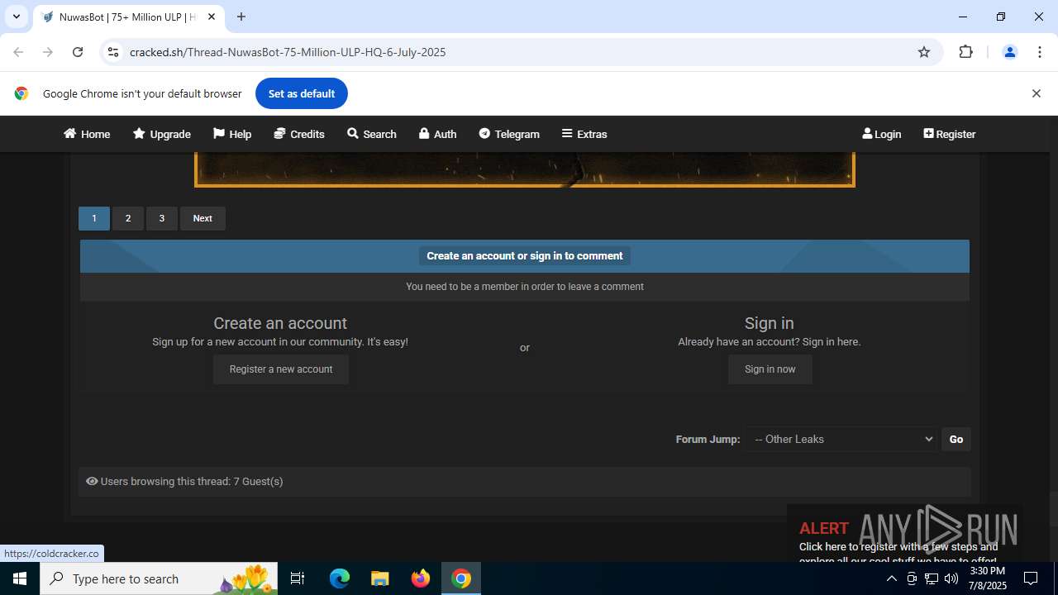Open the notification center
Image resolution: width=1058 pixels, height=595 pixels.
(1031, 578)
